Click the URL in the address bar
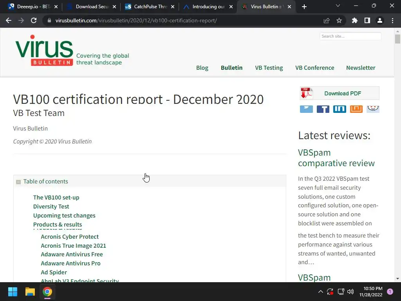 [x=136, y=20]
